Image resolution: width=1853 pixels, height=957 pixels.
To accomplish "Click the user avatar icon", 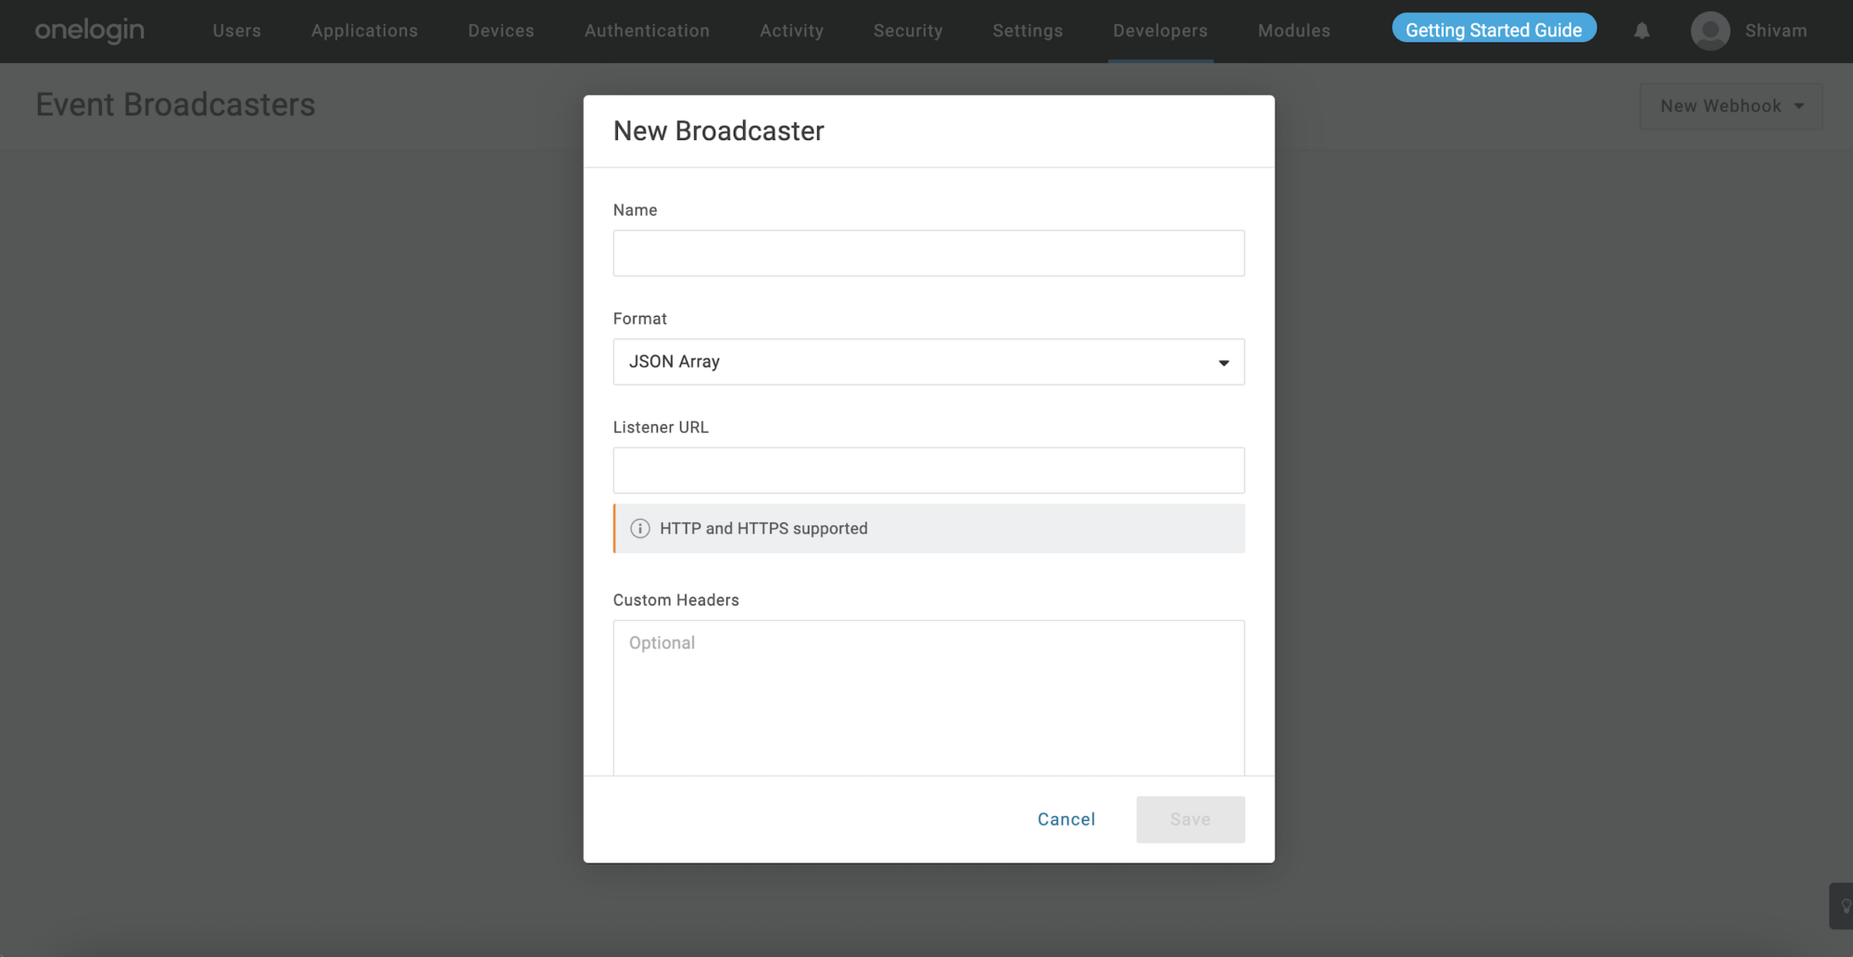I will [1710, 31].
